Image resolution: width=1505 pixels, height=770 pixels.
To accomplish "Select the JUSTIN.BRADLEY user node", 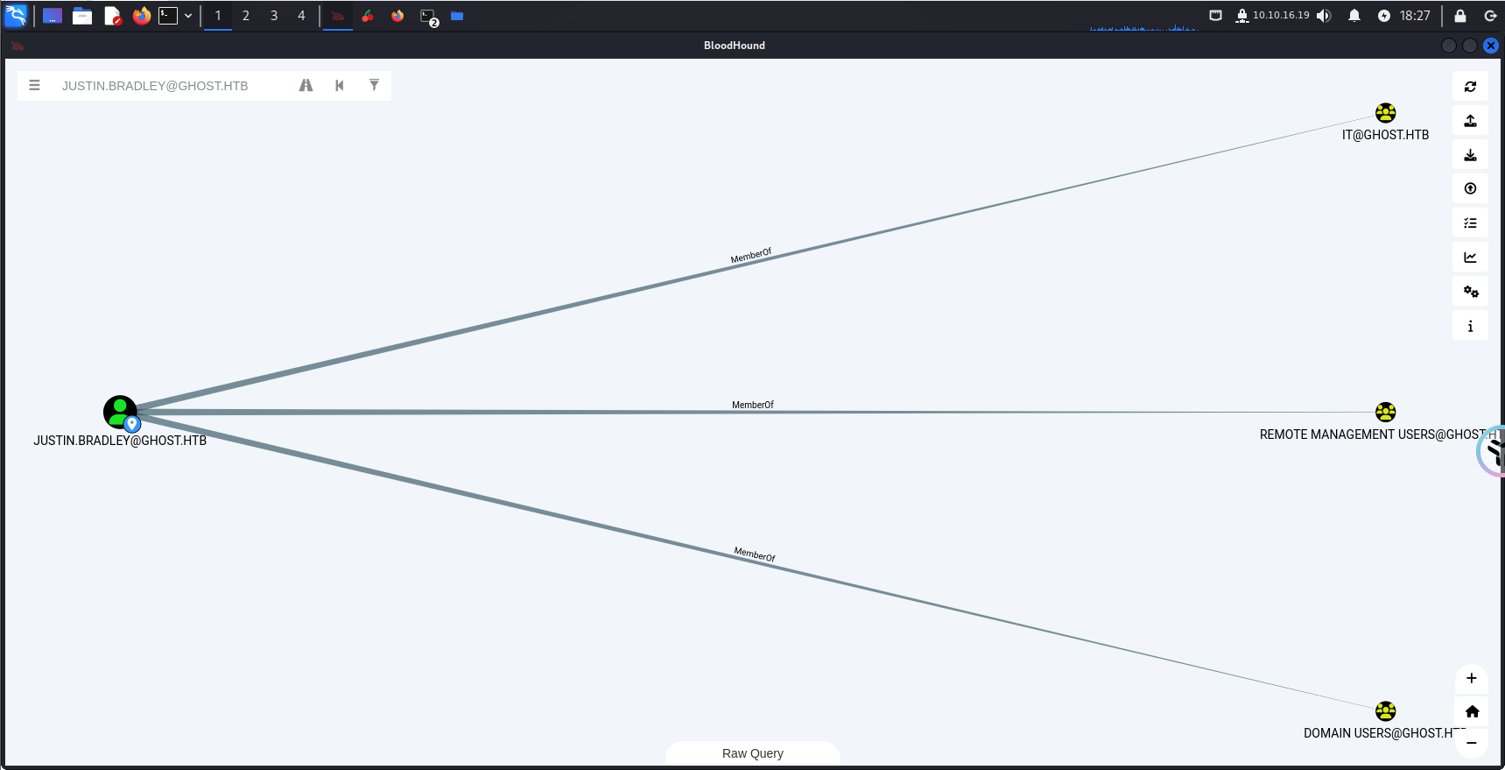I will (x=120, y=412).
